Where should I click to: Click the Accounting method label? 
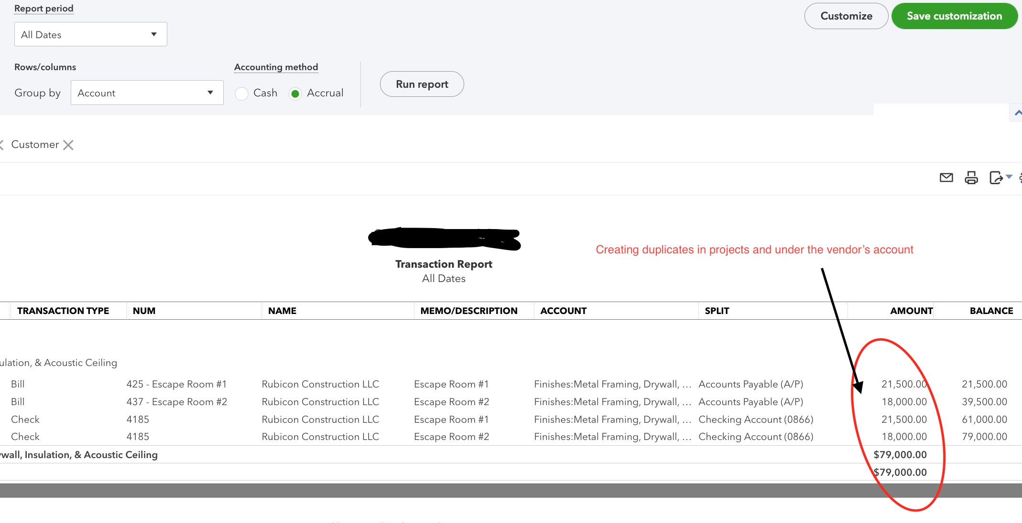pyautogui.click(x=276, y=67)
